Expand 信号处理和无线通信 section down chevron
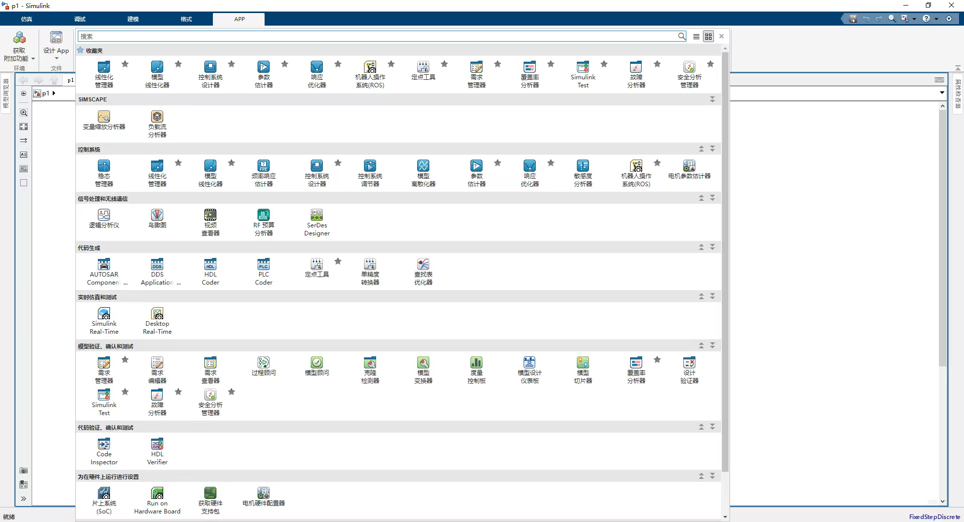This screenshot has height=522, width=964. click(712, 198)
